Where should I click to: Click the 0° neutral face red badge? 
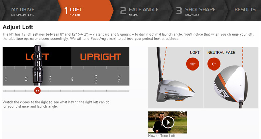(x=214, y=64)
